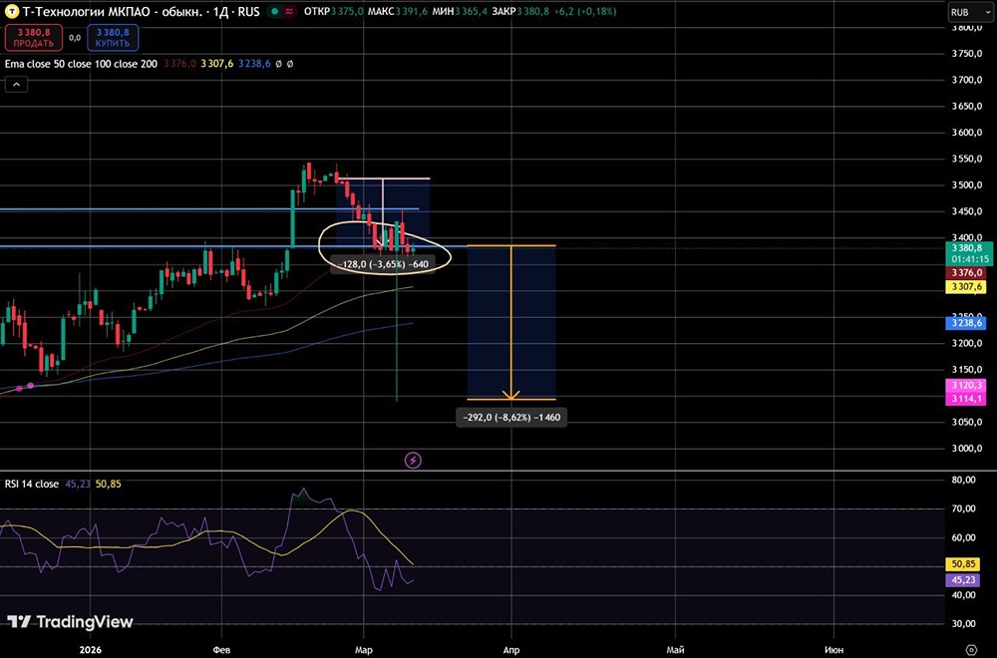Click the blue КУПИТЬ buy button

(113, 38)
